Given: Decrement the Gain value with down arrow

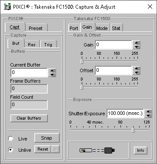Looking at the screenshot, I should 137,47.
